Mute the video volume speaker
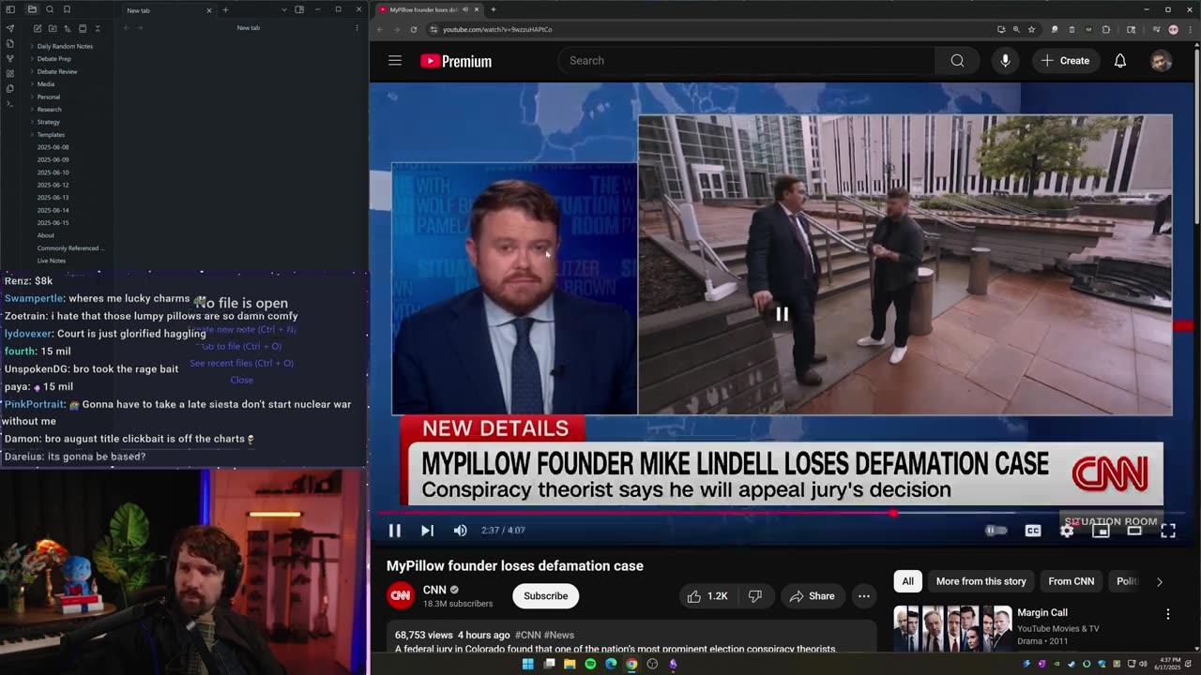 click(x=460, y=531)
